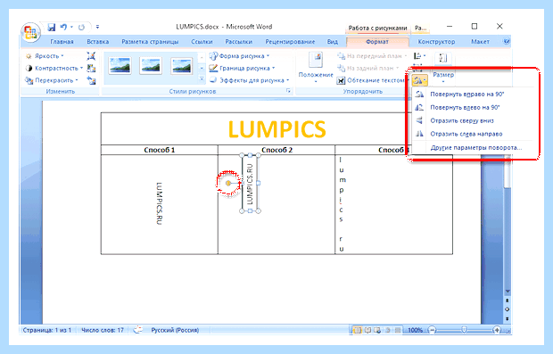
Task: Open the Макет tab
Action: [x=480, y=42]
